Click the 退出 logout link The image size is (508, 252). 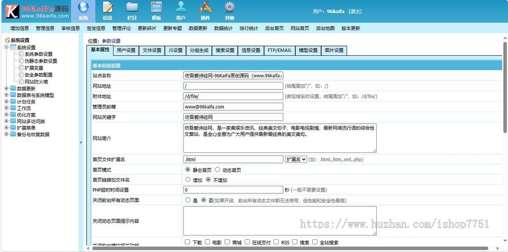pyautogui.click(x=356, y=11)
